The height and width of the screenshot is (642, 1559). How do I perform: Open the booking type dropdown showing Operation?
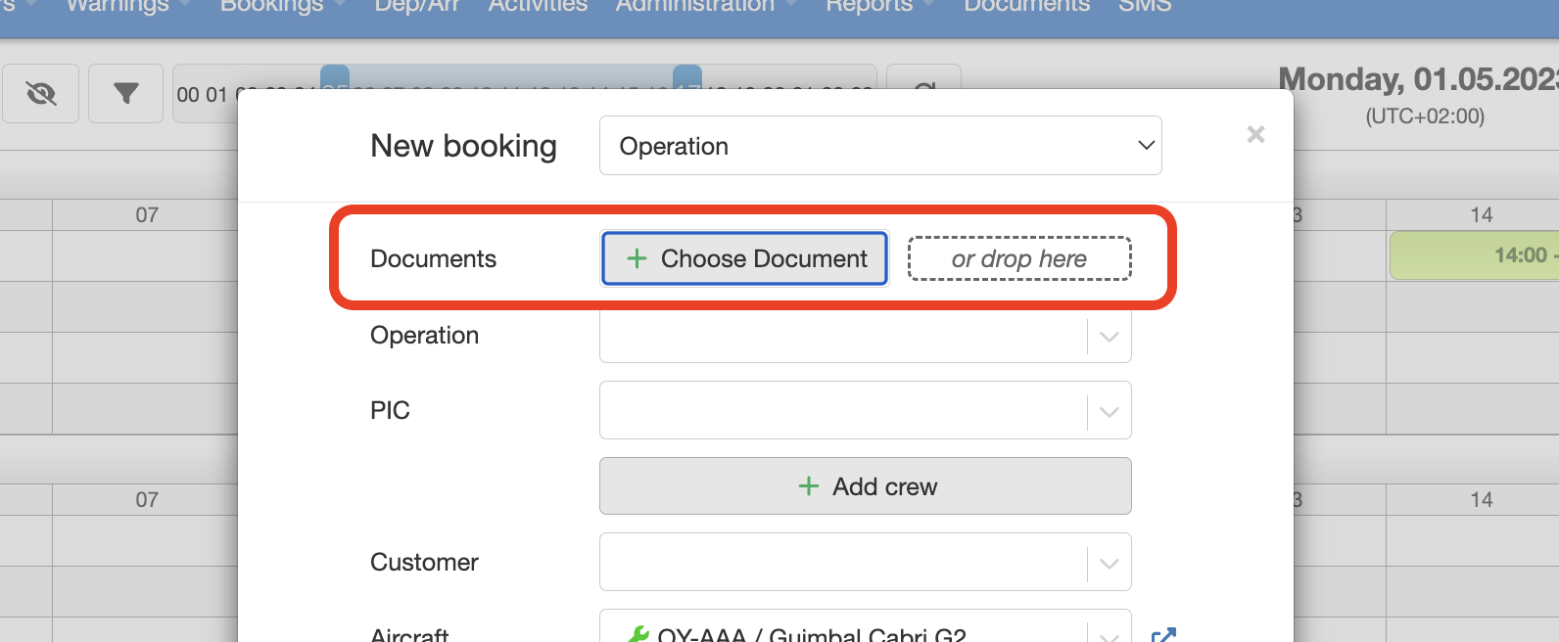tap(879, 146)
